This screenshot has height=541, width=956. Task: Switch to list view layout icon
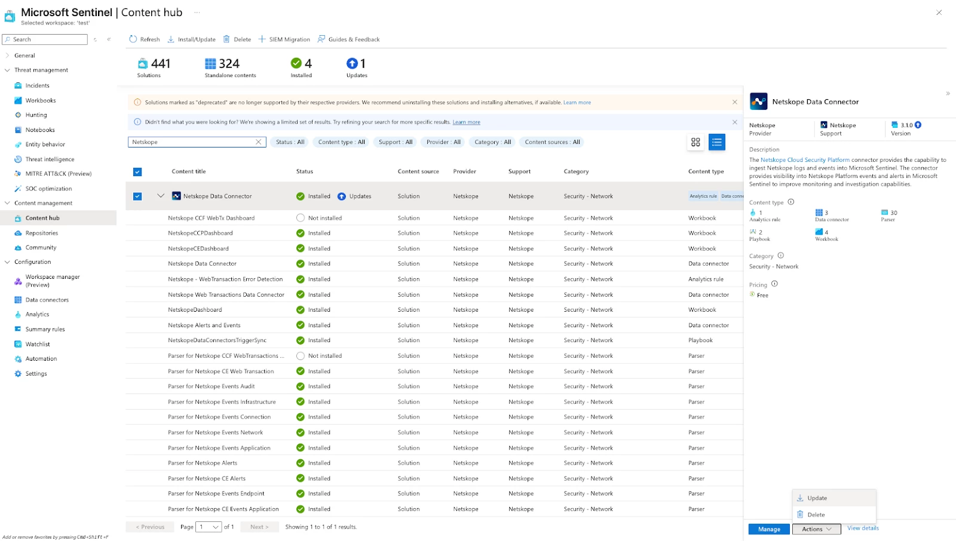[717, 142]
